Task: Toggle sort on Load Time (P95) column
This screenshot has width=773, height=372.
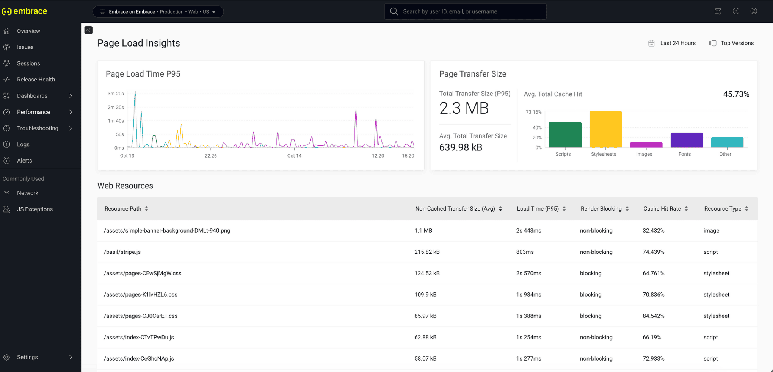Action: [x=564, y=209]
